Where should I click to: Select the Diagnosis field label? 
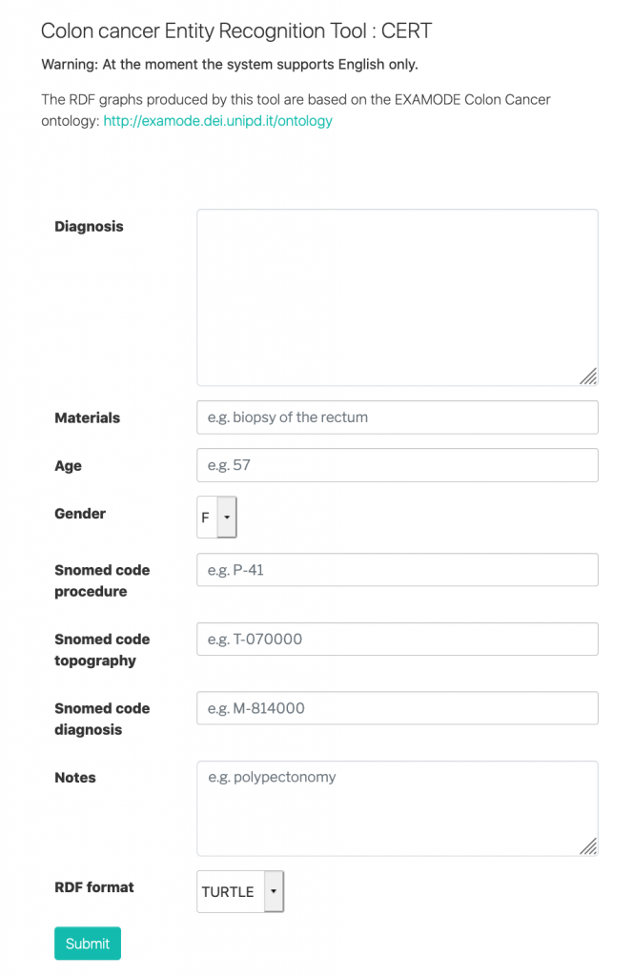[x=89, y=227]
